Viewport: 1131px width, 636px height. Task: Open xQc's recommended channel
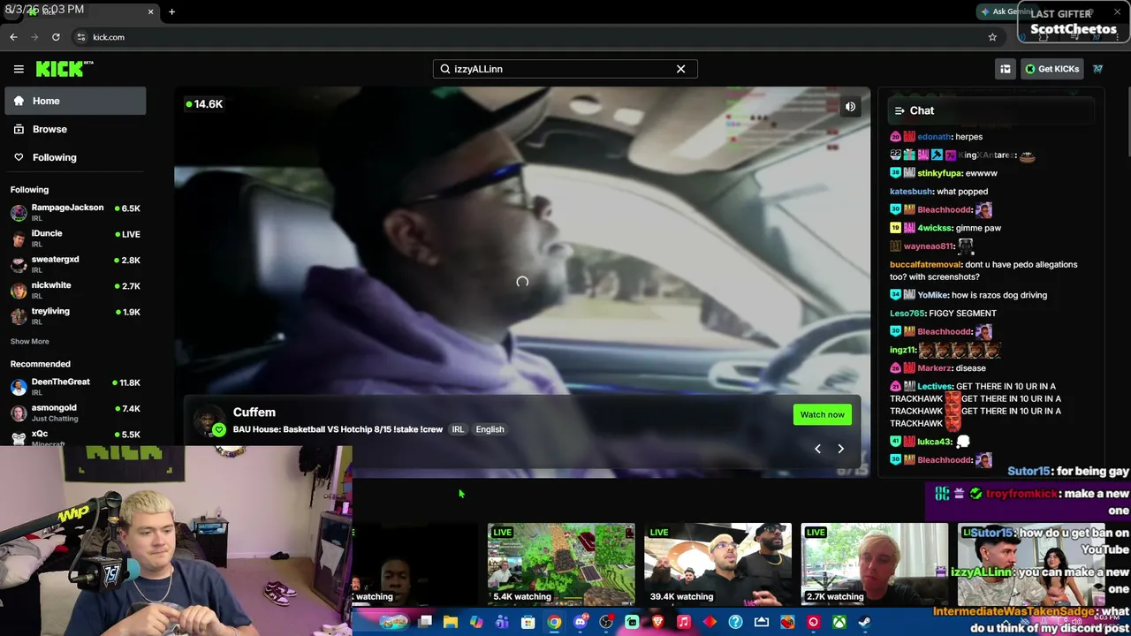pos(75,437)
